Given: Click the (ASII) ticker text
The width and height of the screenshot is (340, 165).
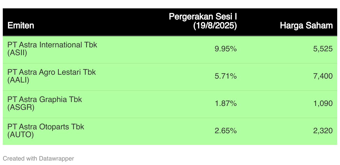Looking at the screenshot, I should click(x=17, y=53).
